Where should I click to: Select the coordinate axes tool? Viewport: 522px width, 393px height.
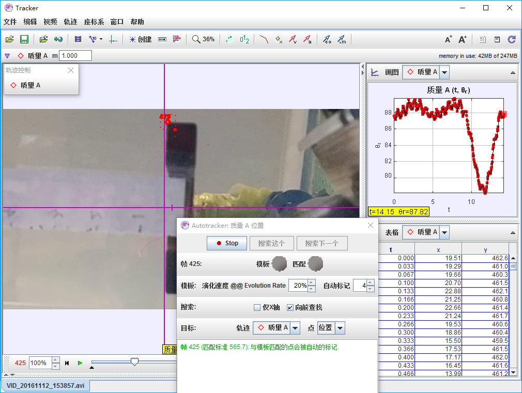coord(113,39)
